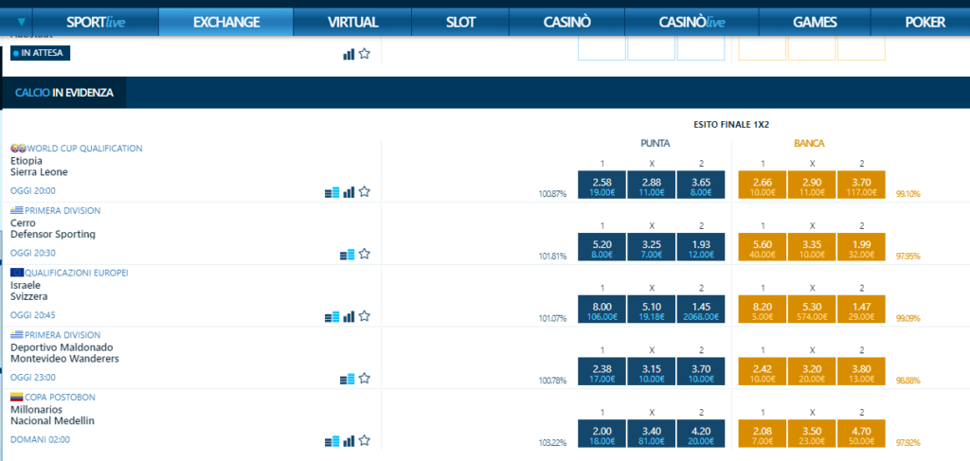970x461 pixels.
Task: Star the Cerro vs Defensor Sporting match
Action: [x=365, y=255]
